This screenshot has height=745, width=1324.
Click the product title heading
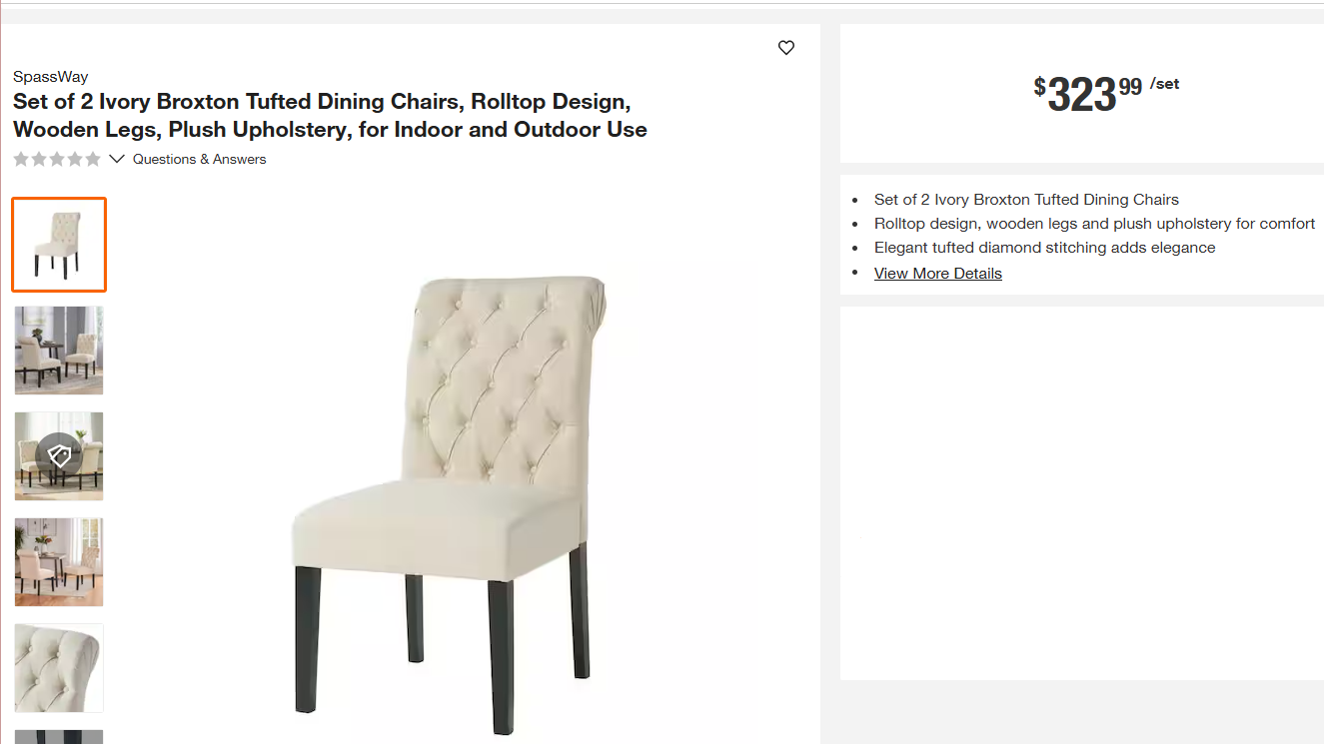click(x=330, y=116)
